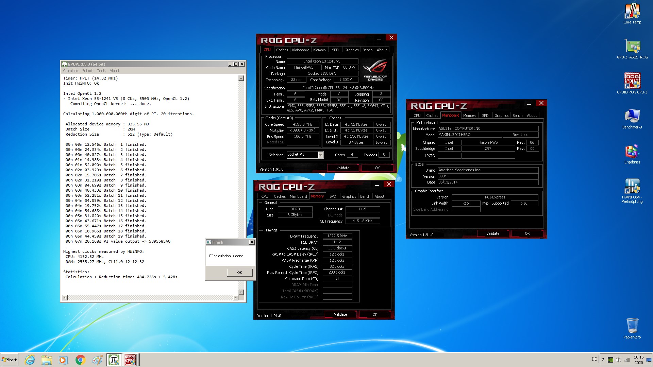Click GPUPI vertical scrollbar up arrow
Viewport: 653px width, 367px height.
pos(241,78)
